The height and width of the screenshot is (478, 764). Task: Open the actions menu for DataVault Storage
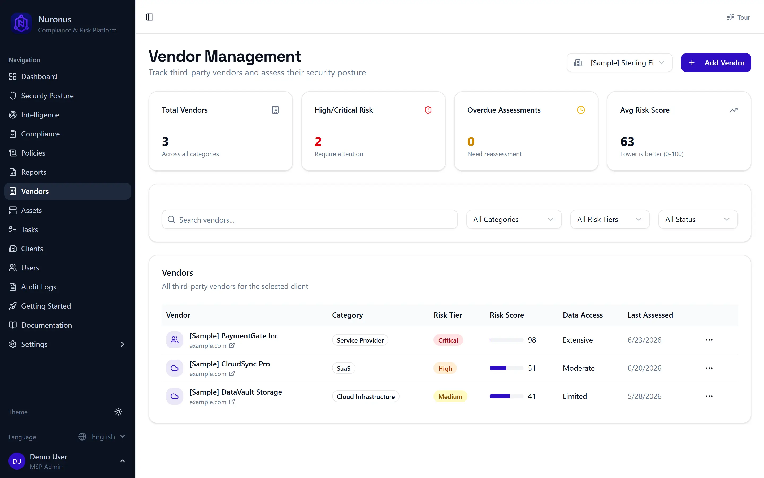point(709,396)
